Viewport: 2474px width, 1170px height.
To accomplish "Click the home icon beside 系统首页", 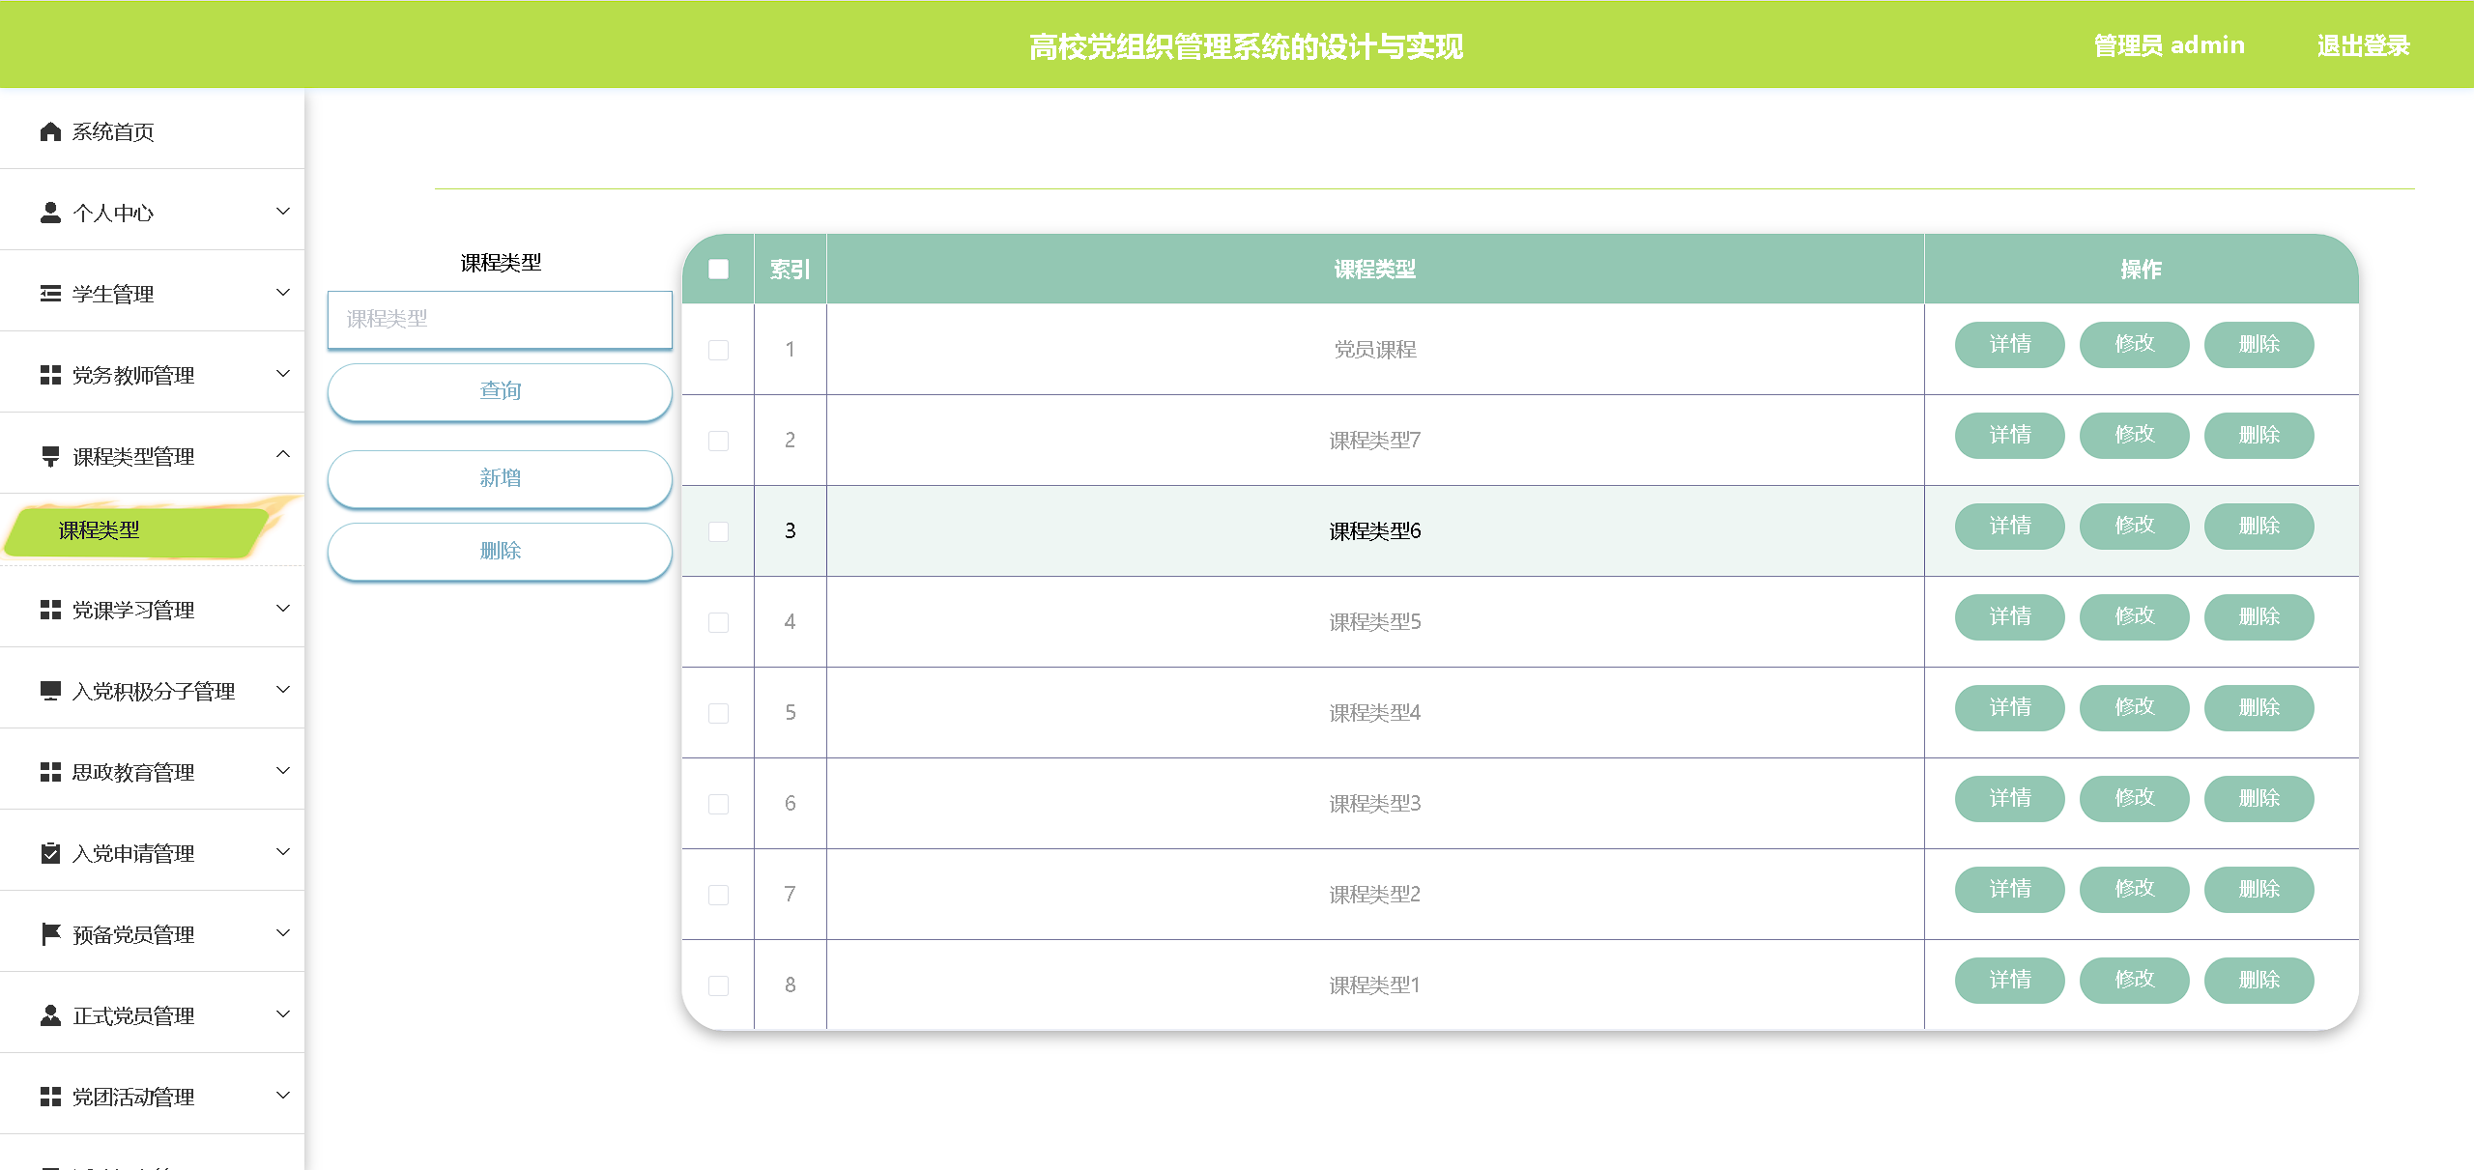I will tap(50, 131).
